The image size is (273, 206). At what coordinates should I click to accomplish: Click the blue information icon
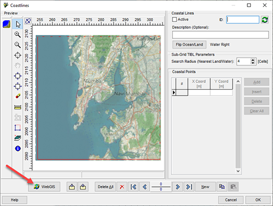point(17,149)
